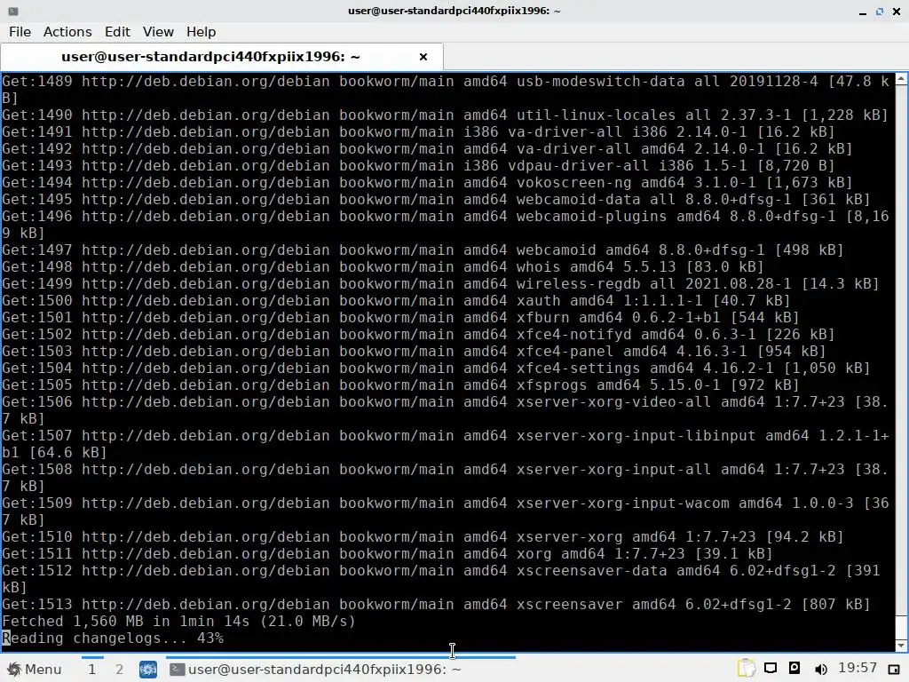909x682 pixels.
Task: Click the terminal scrollbar down arrow
Action: coord(902,645)
